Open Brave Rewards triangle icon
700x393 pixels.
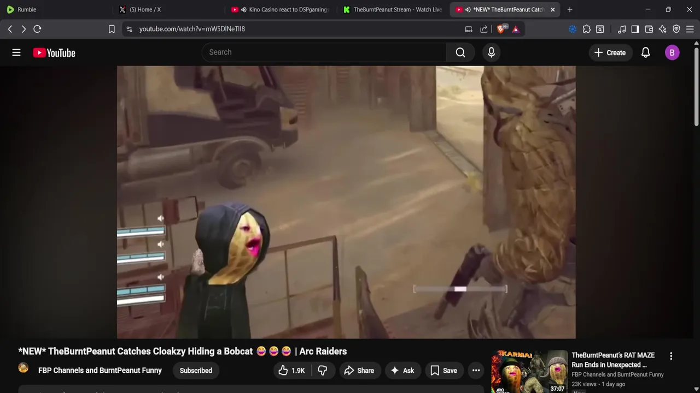516,29
